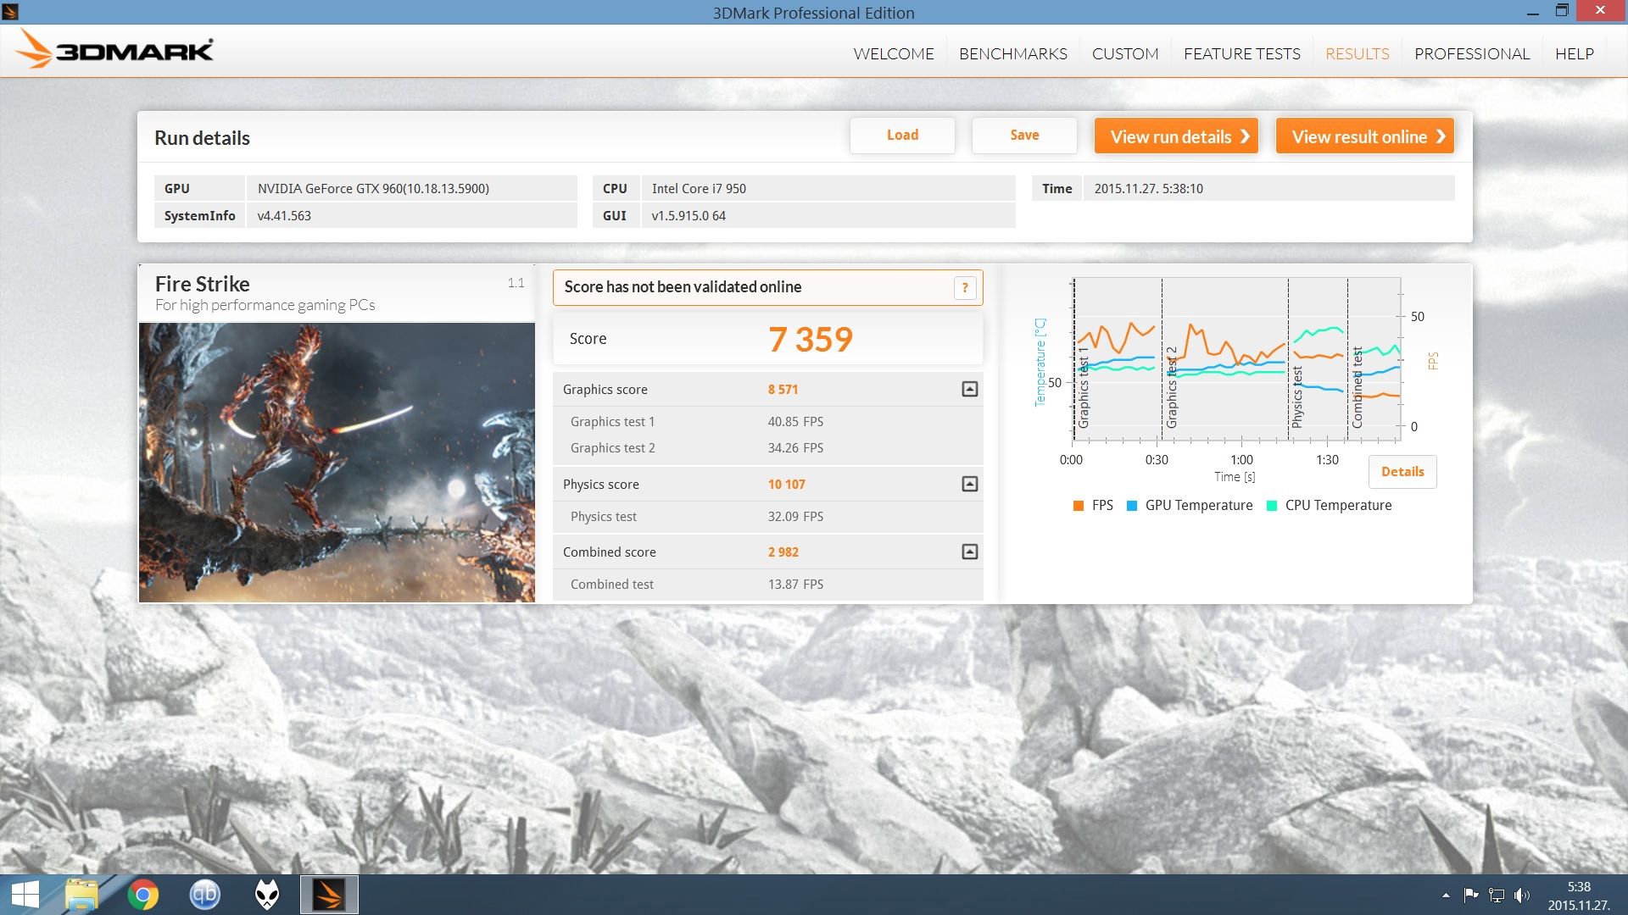Click the Physics score value 10 107
The width and height of the screenshot is (1628, 915).
point(786,485)
